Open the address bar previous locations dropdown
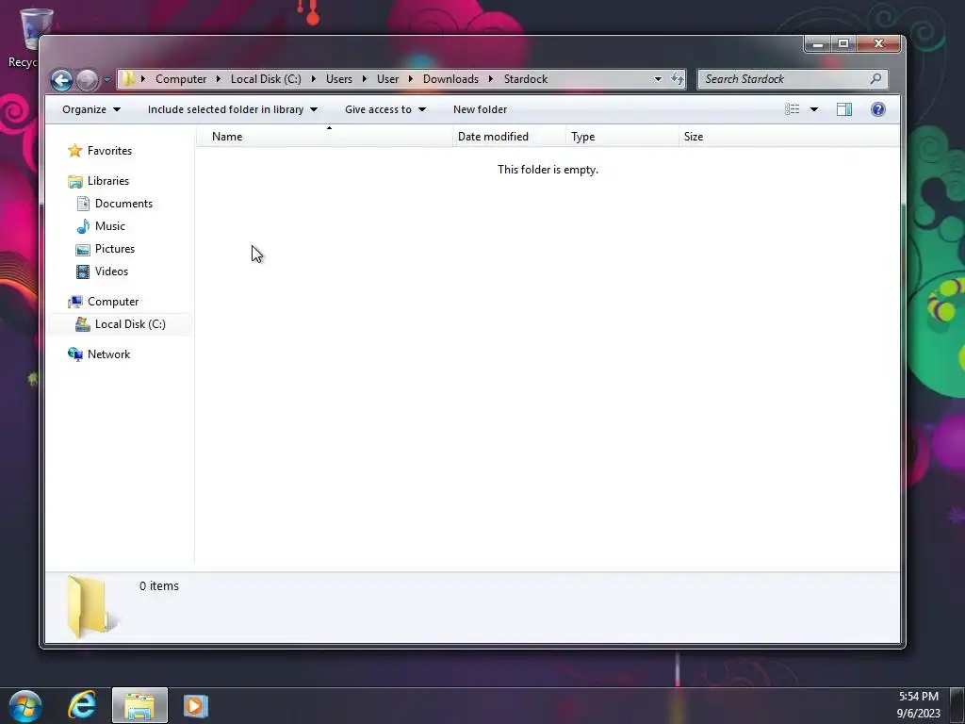 tap(658, 79)
